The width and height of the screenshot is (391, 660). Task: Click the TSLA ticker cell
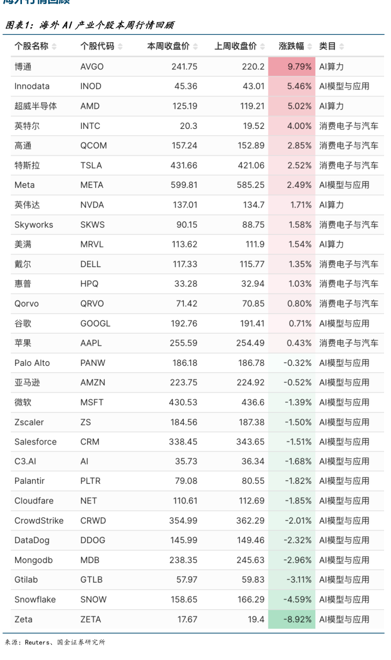point(91,165)
